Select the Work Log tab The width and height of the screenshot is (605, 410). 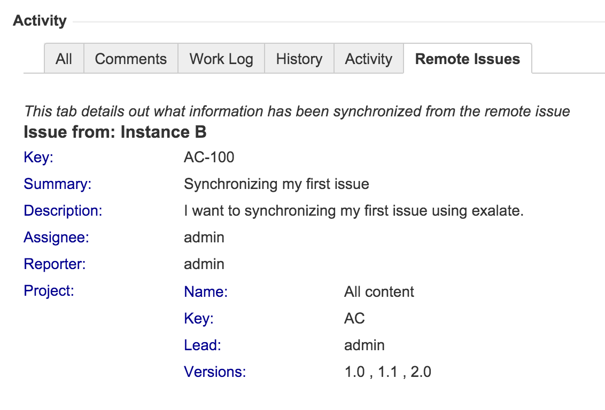(x=221, y=59)
